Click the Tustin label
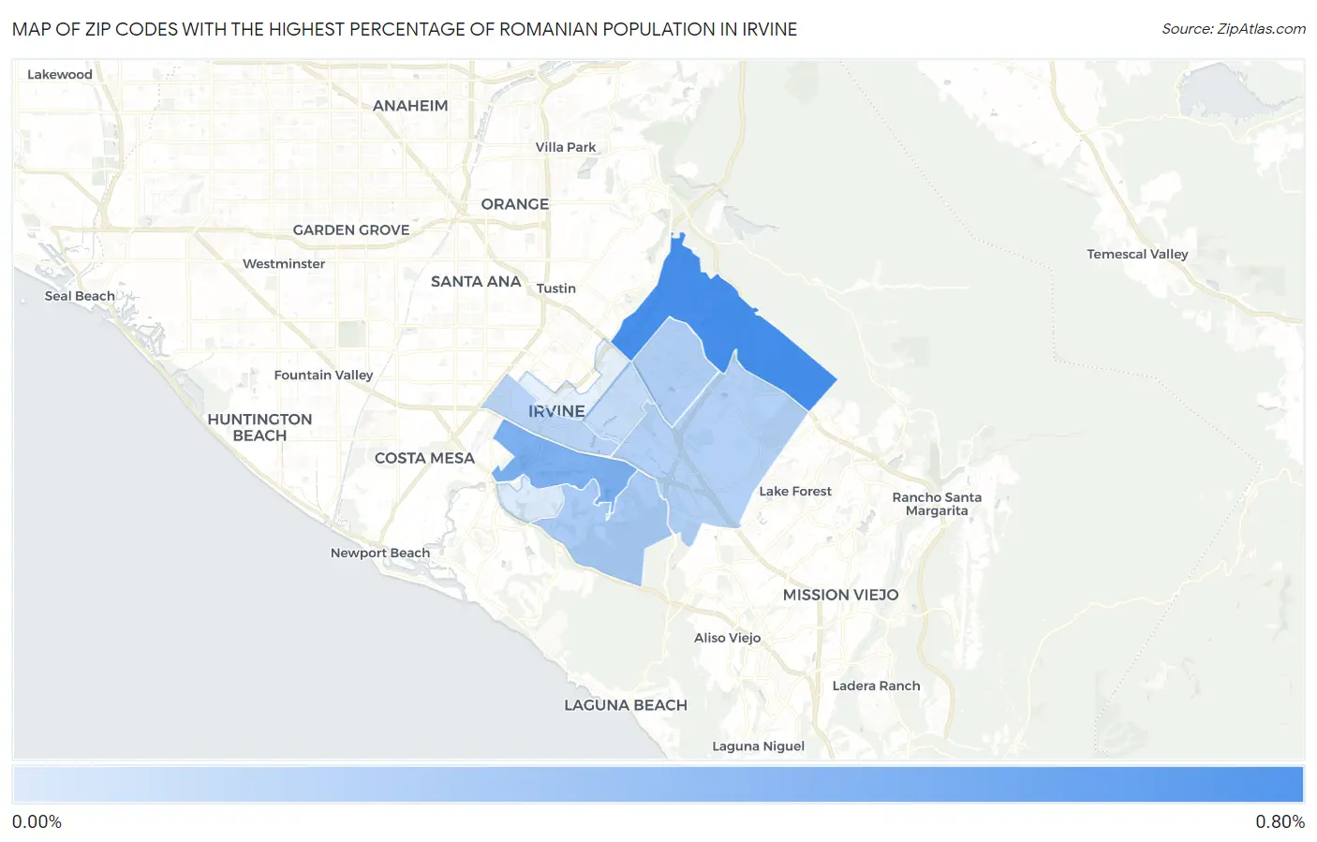Viewport: 1317px width, 842px height. pos(556,288)
